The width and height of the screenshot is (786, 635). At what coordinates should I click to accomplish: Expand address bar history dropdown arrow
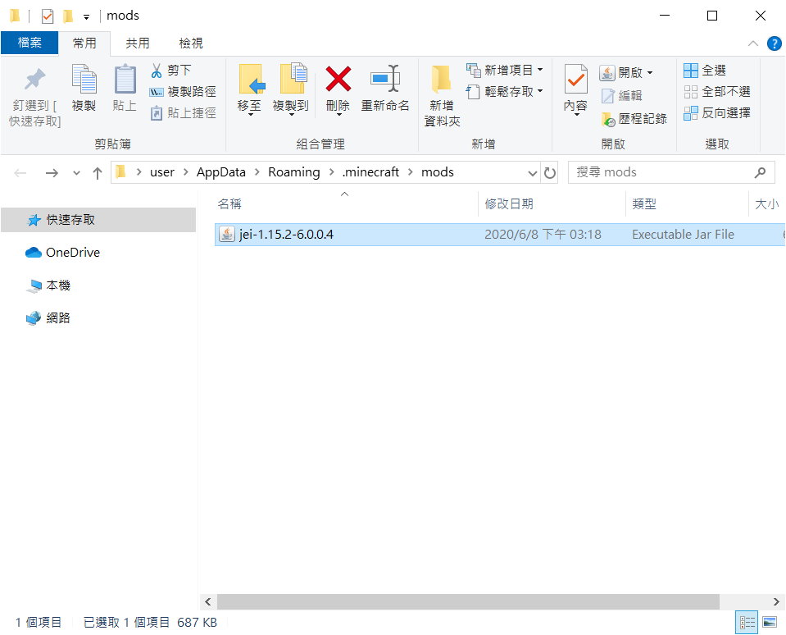532,173
